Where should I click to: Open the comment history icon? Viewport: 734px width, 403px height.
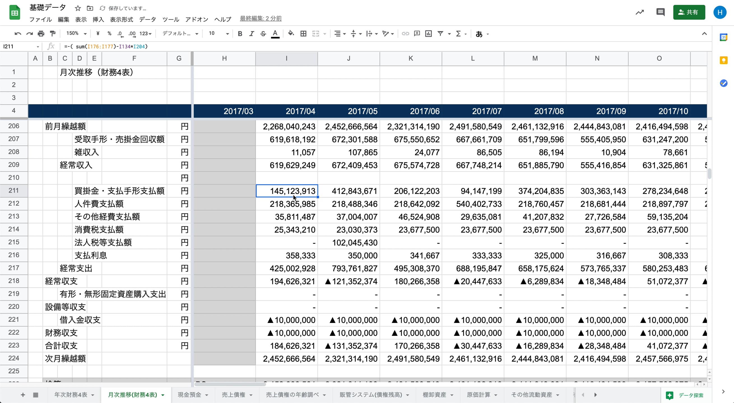[x=660, y=12]
